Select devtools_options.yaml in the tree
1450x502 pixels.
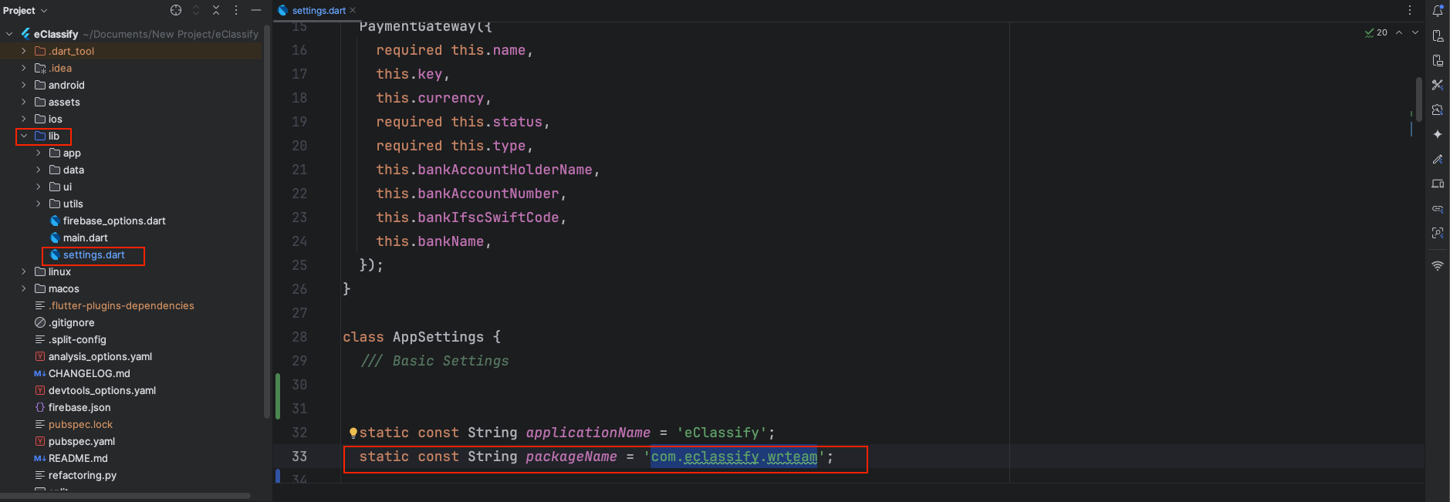tap(102, 390)
